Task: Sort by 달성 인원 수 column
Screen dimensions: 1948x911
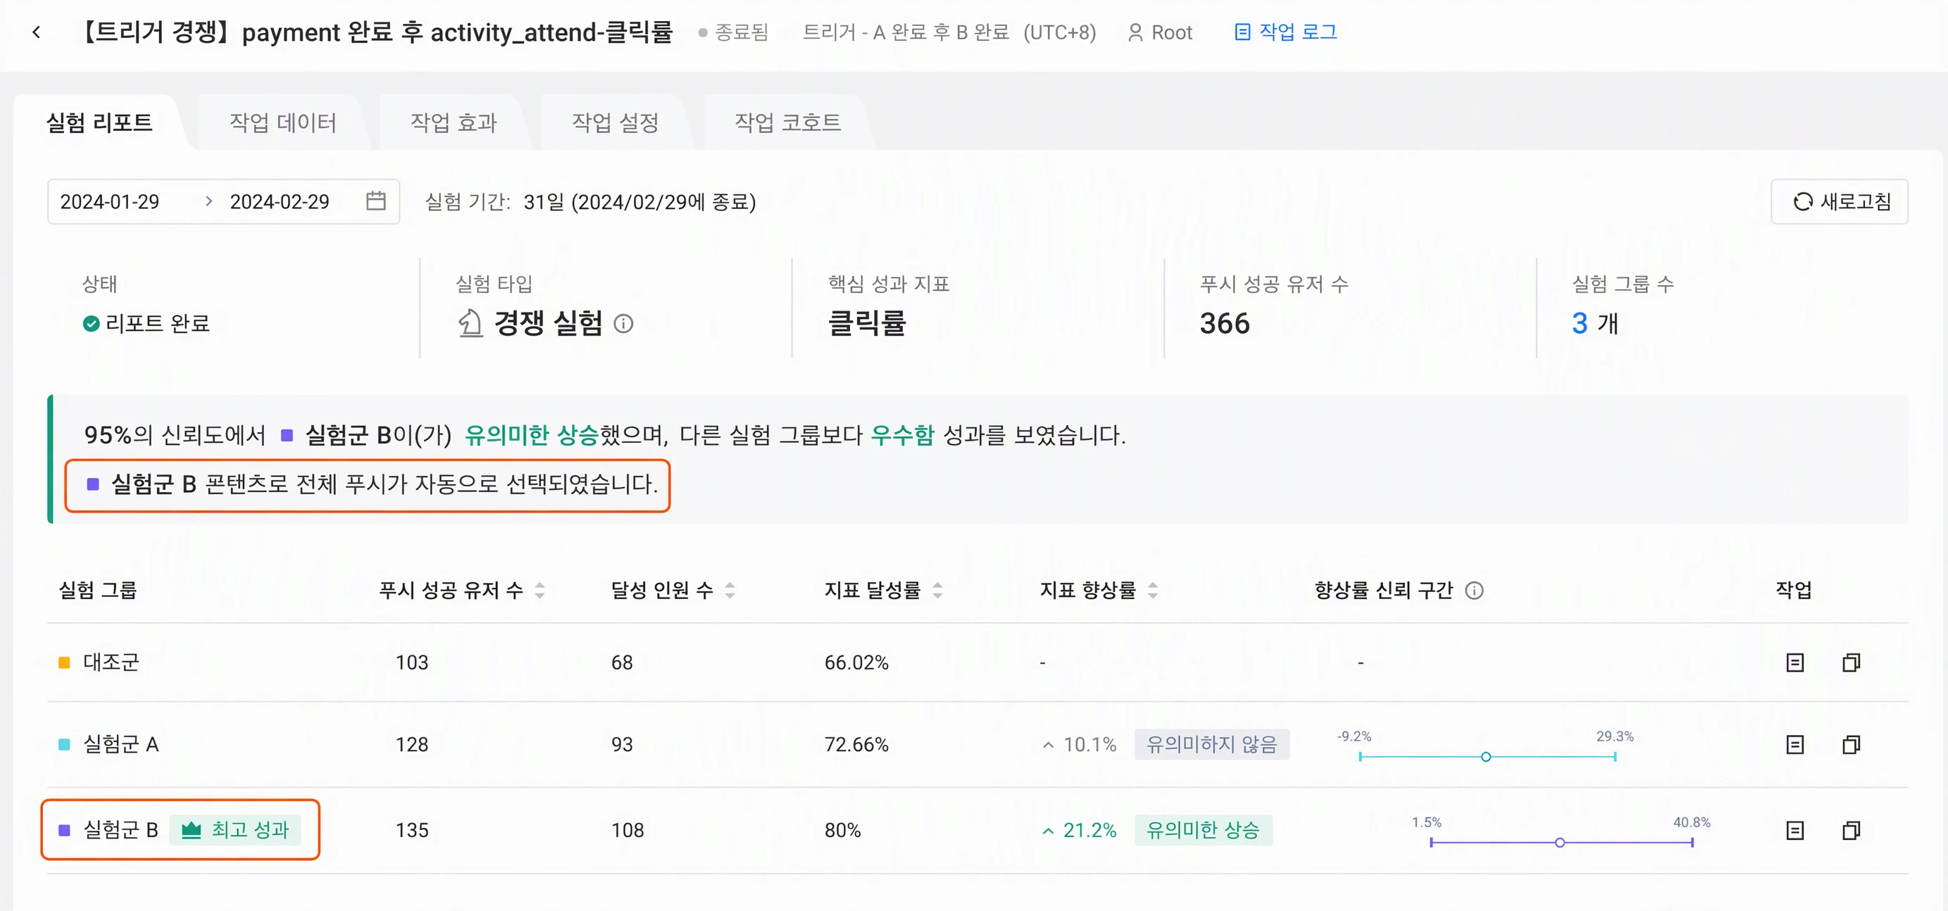Action: 730,591
